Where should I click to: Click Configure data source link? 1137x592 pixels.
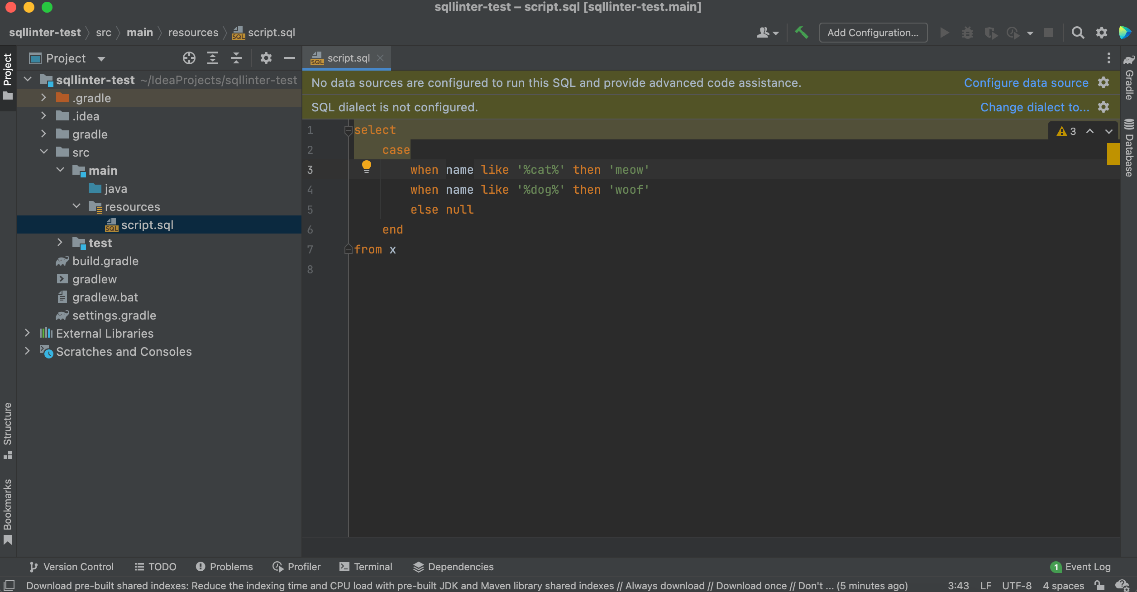(1026, 83)
